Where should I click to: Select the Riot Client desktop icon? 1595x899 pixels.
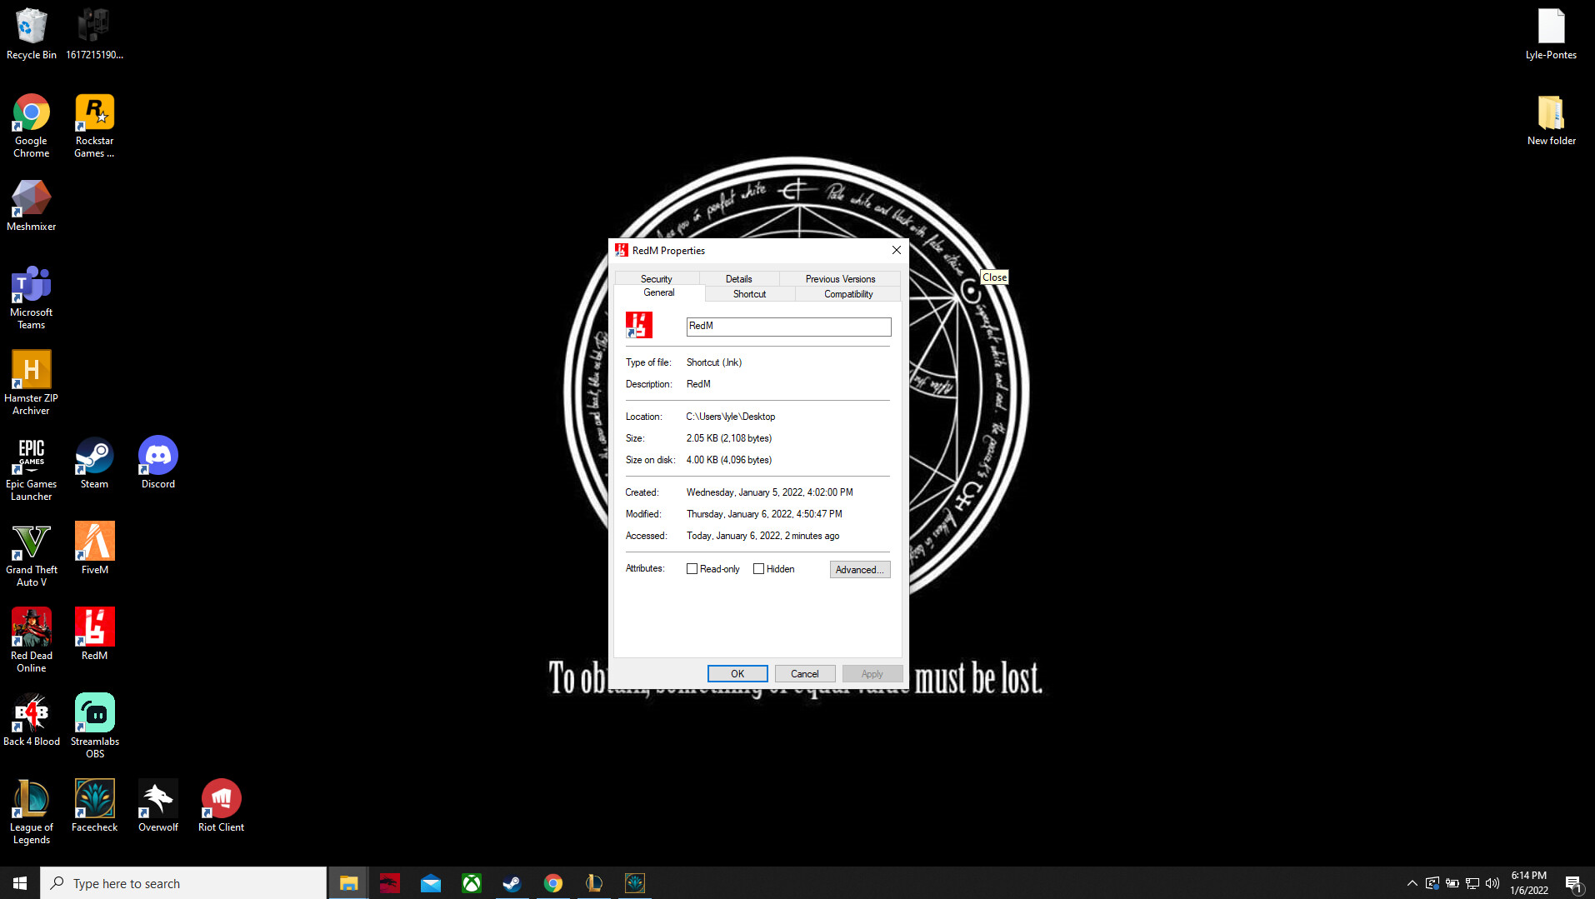221,807
